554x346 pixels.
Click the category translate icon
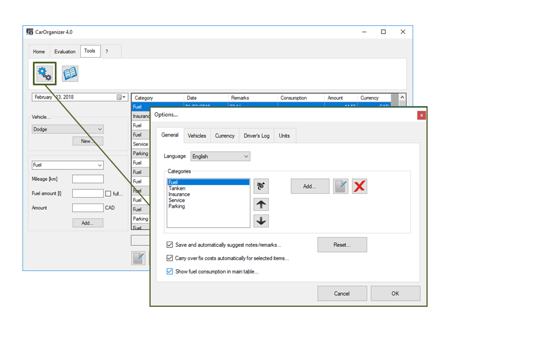pyautogui.click(x=261, y=186)
